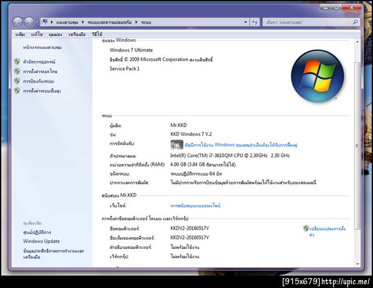Screen dimensions: 373x288
Task: Click the KKD Windows 7 V.2 model value
Action: (191, 134)
